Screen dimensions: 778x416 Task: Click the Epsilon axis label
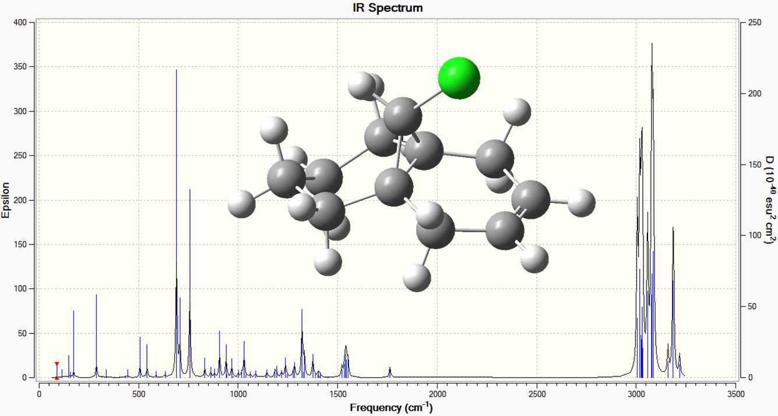(x=6, y=200)
